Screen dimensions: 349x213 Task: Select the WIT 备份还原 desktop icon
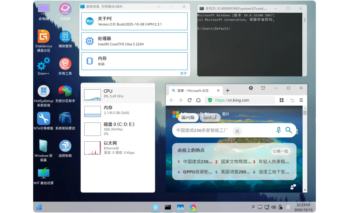pyautogui.click(x=44, y=176)
